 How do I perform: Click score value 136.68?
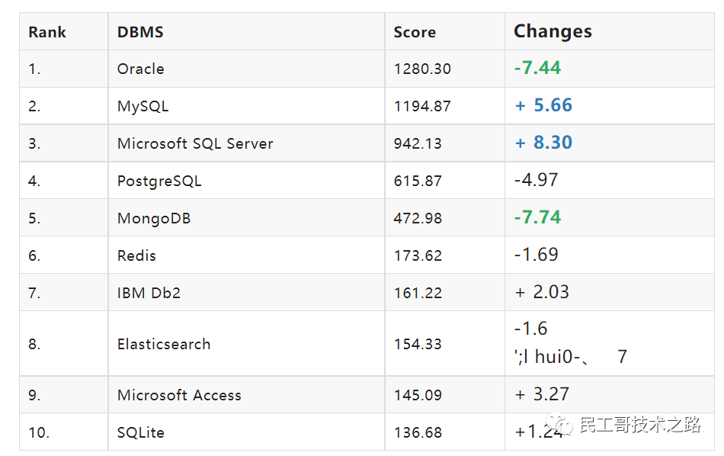coord(418,433)
